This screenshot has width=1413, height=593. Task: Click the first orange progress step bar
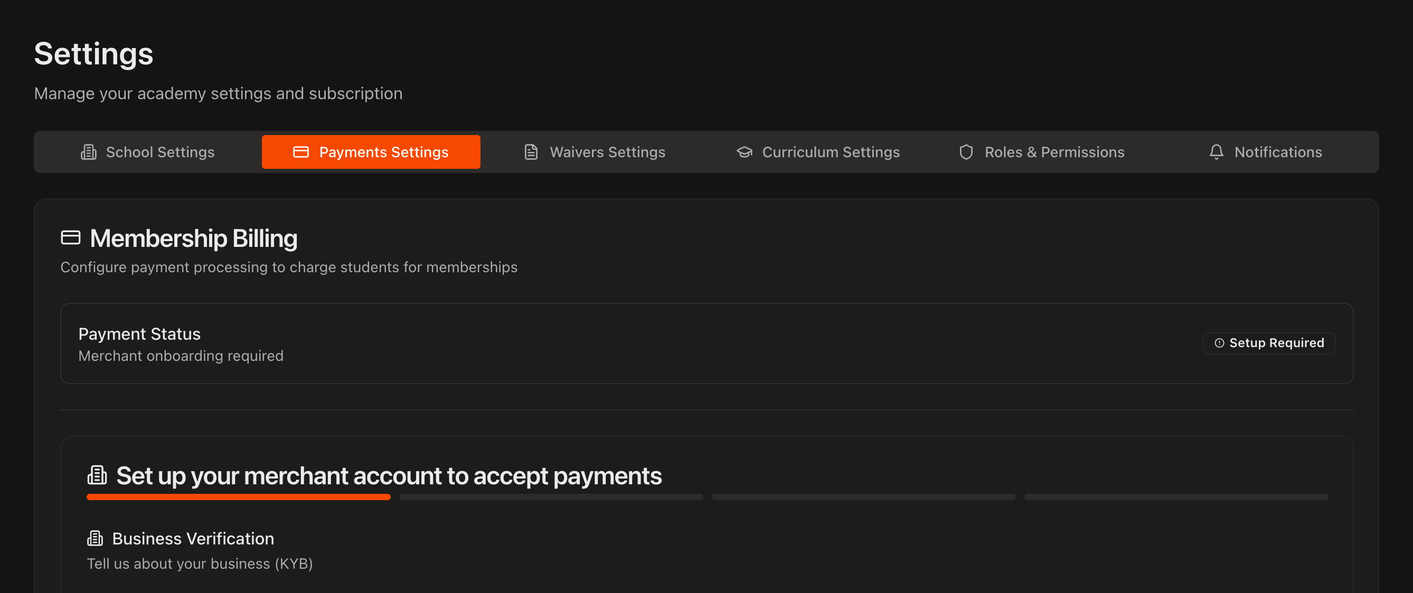coord(239,497)
